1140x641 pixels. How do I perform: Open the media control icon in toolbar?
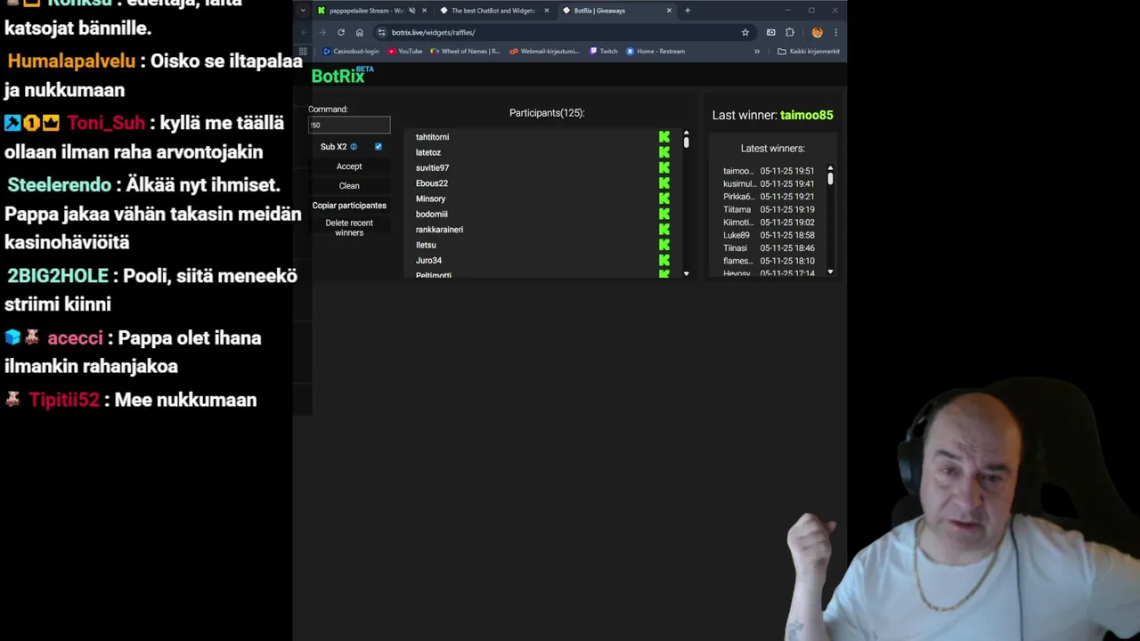click(x=770, y=32)
